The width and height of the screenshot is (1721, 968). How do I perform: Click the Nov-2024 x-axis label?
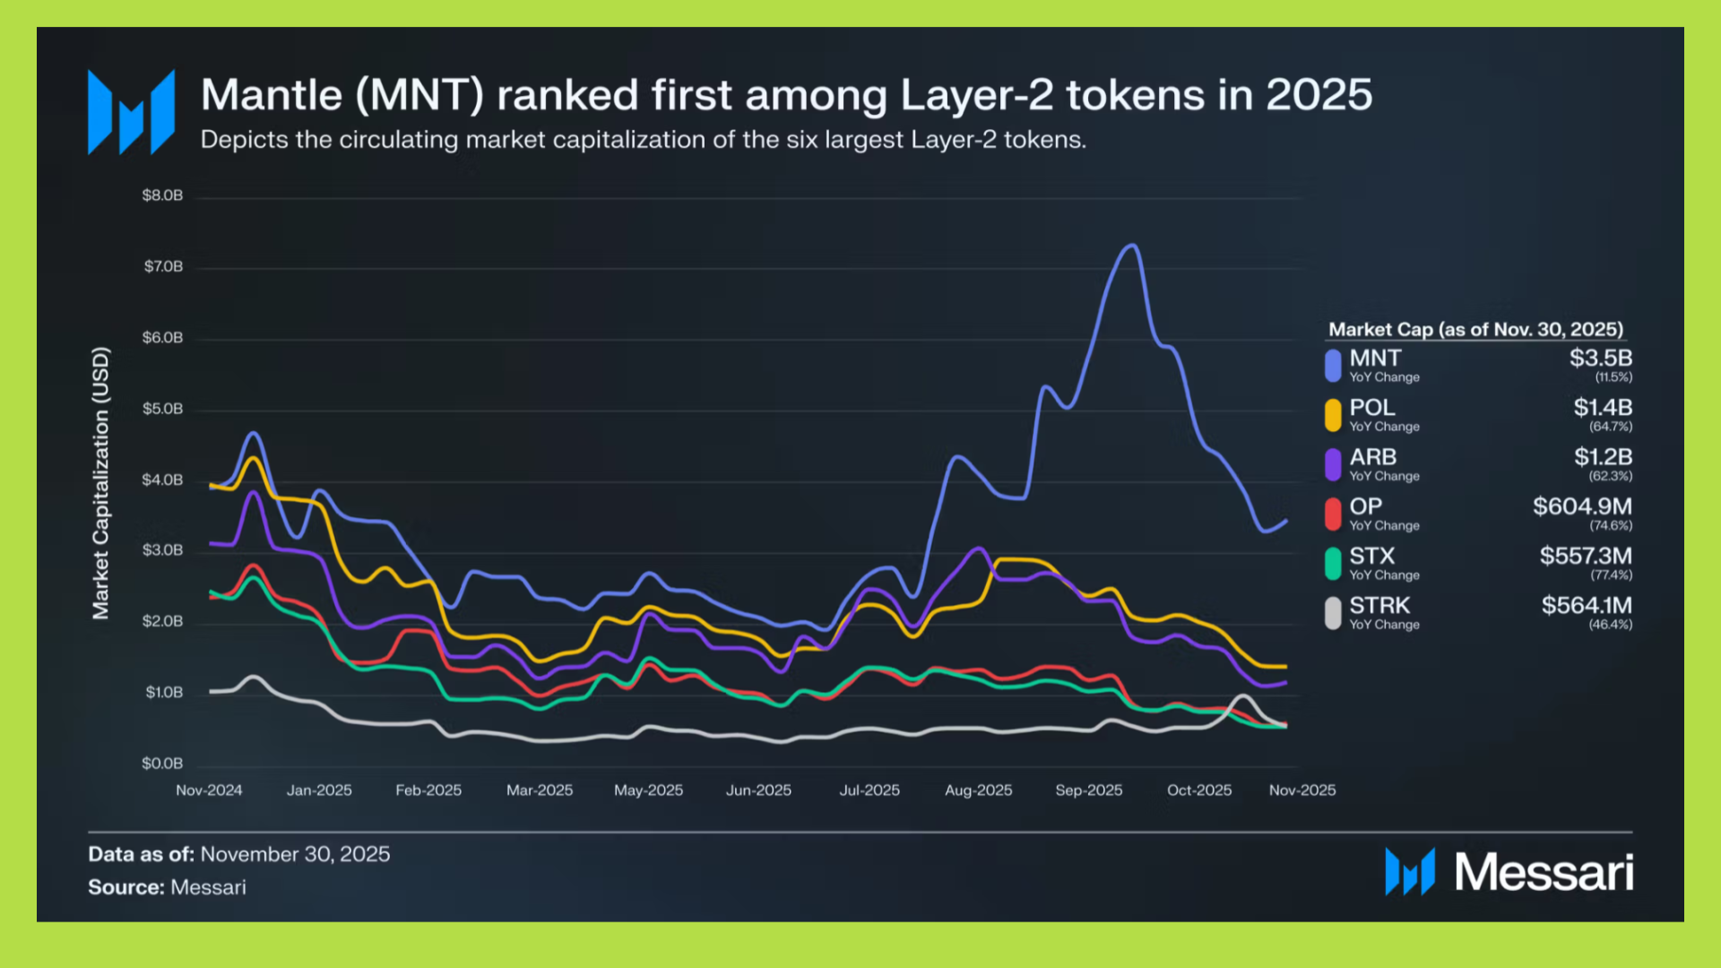[209, 790]
